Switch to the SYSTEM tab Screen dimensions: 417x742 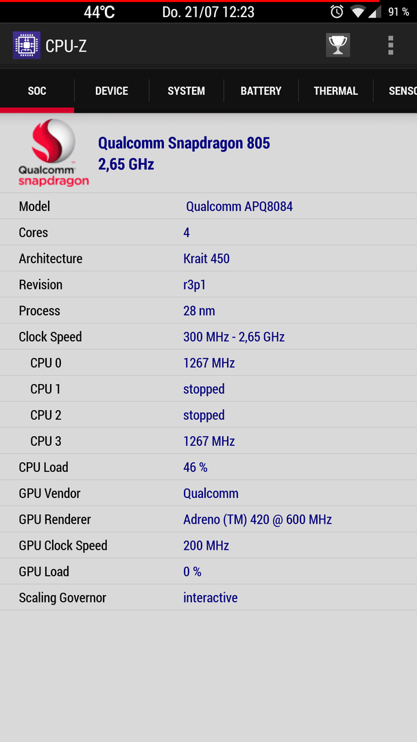pos(186,91)
